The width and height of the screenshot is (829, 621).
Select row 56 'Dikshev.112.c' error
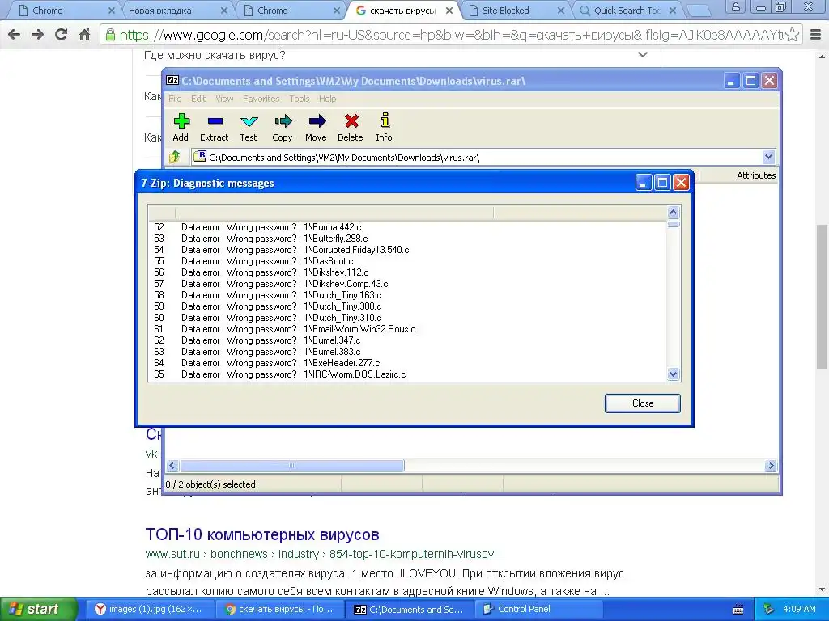407,272
